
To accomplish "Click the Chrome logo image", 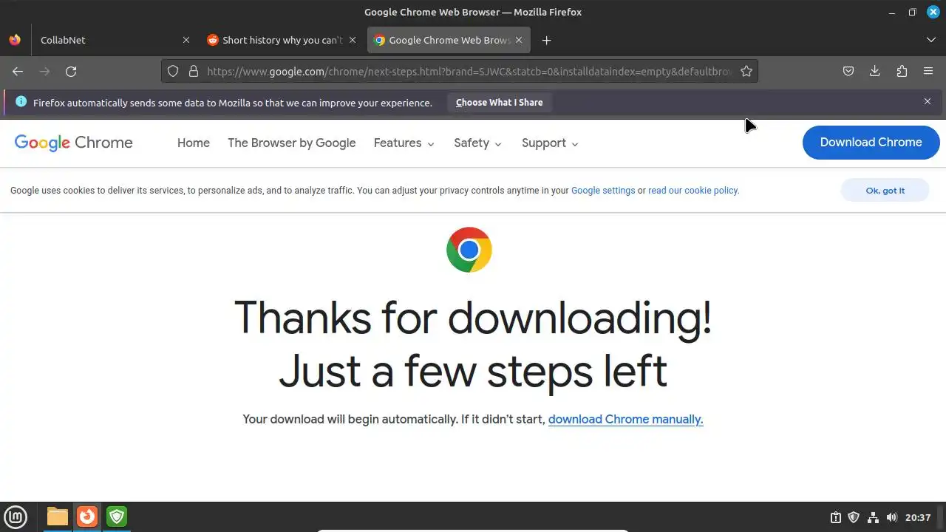I will pos(469,250).
